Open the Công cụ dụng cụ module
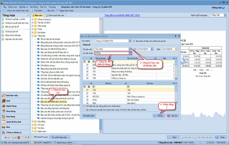The width and height of the screenshot is (229, 145). click(15, 132)
